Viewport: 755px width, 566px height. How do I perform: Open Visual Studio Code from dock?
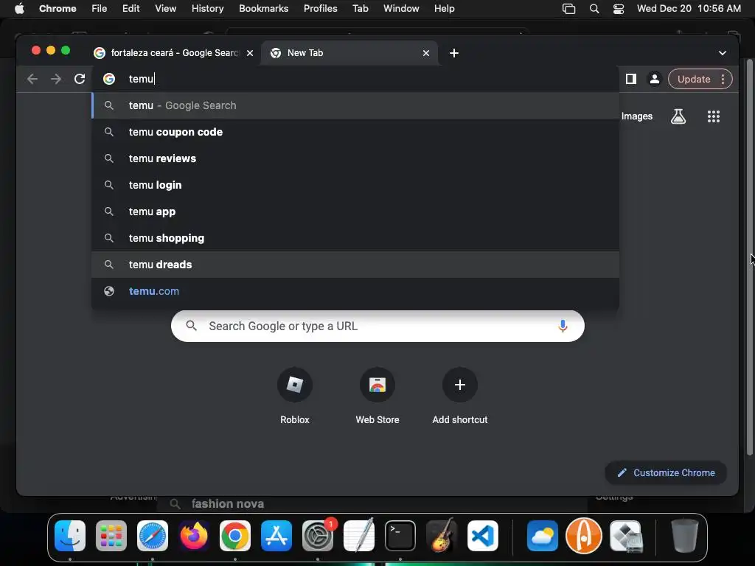pos(483,536)
